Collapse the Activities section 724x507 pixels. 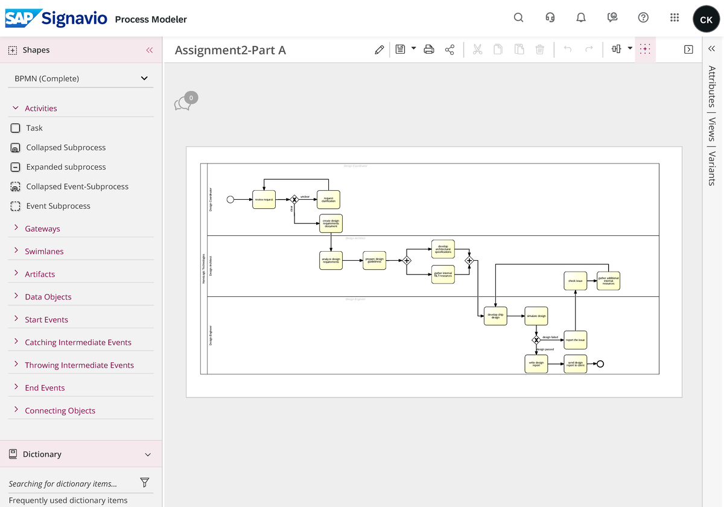click(x=16, y=108)
